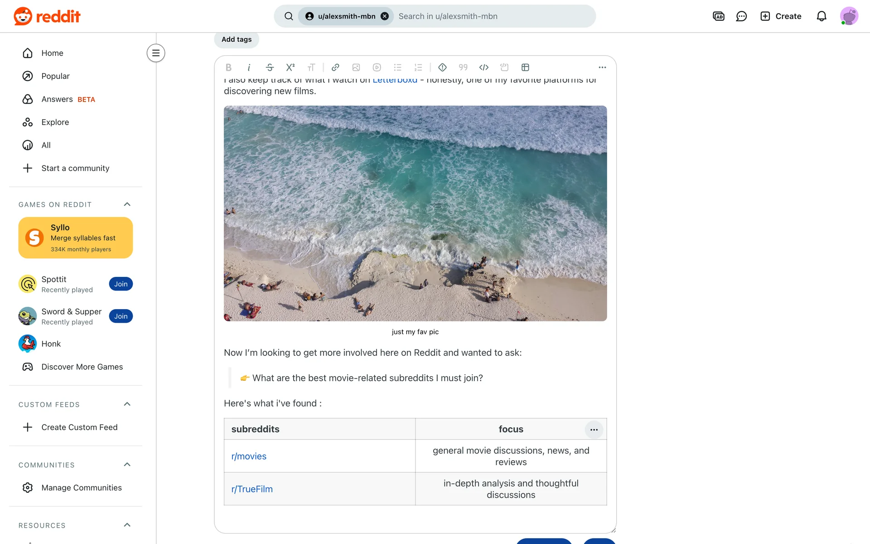Insert a table from the toolbar
This screenshot has width=870, height=544.
[x=525, y=68]
